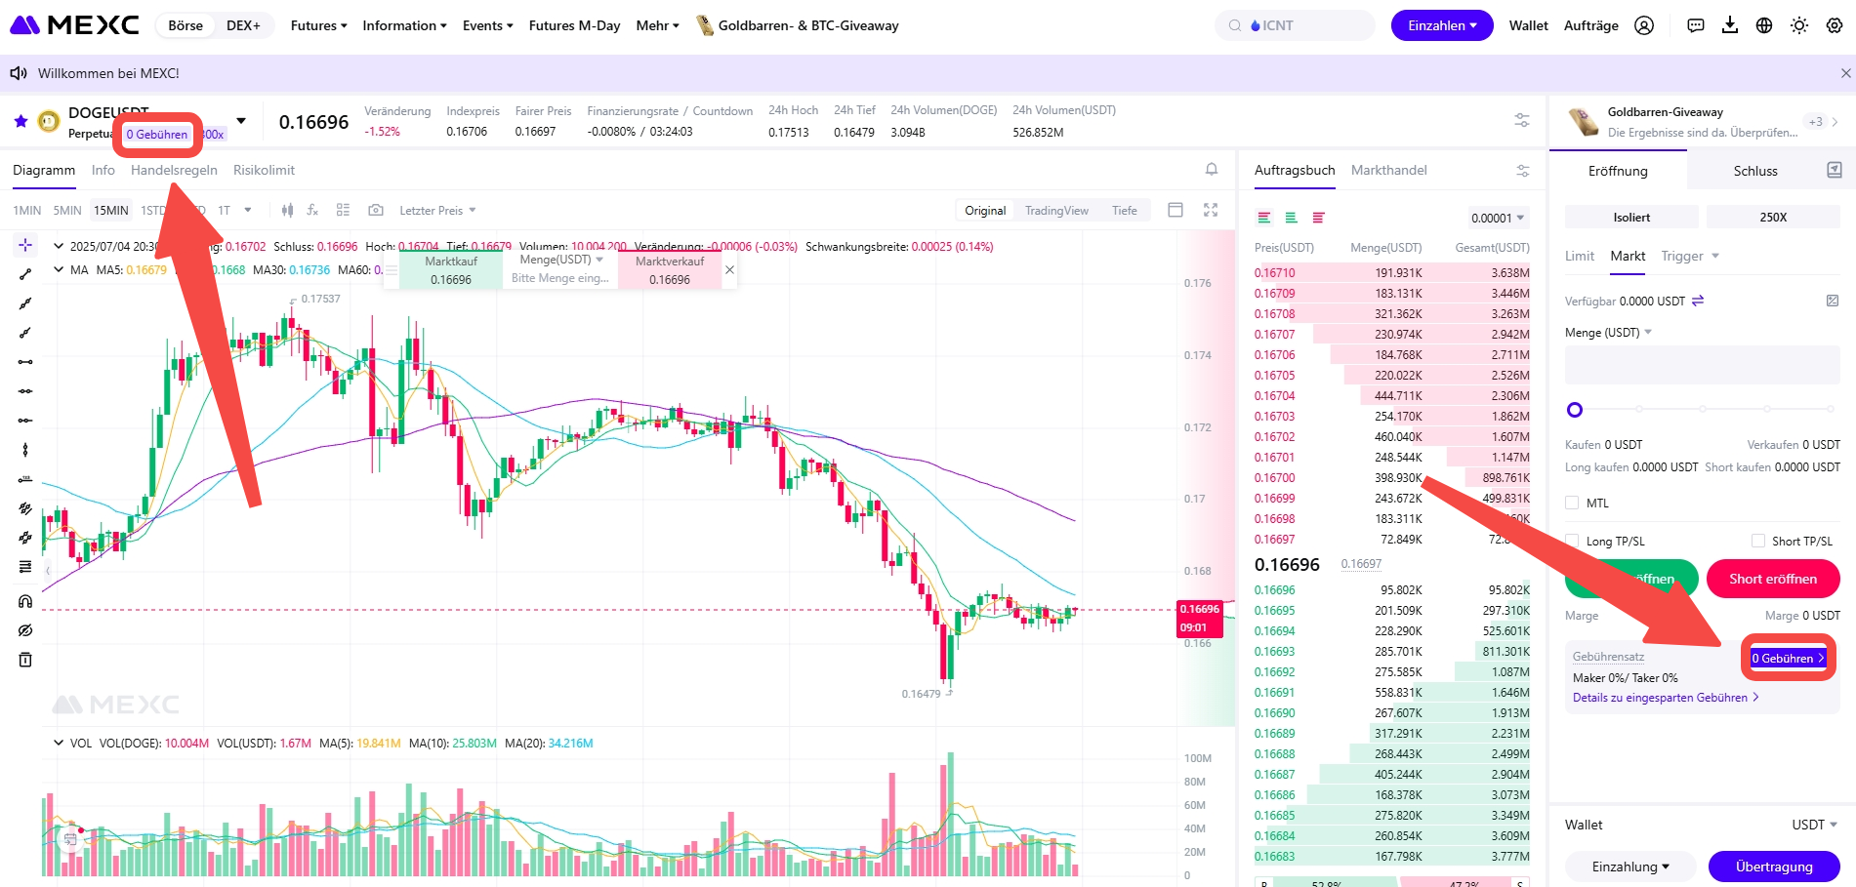This screenshot has width=1856, height=887.
Task: Click the favorite star for DOGEUSDT
Action: pyautogui.click(x=21, y=121)
